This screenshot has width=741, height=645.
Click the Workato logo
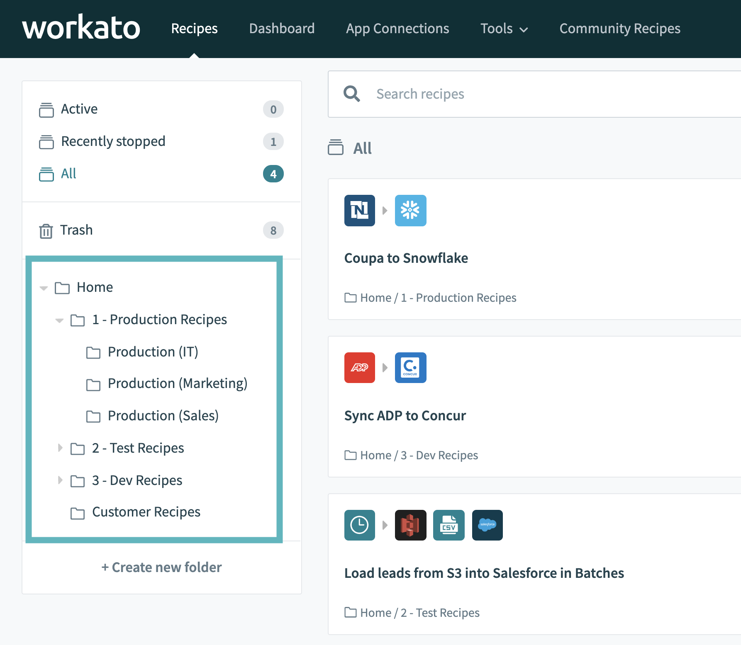81,28
